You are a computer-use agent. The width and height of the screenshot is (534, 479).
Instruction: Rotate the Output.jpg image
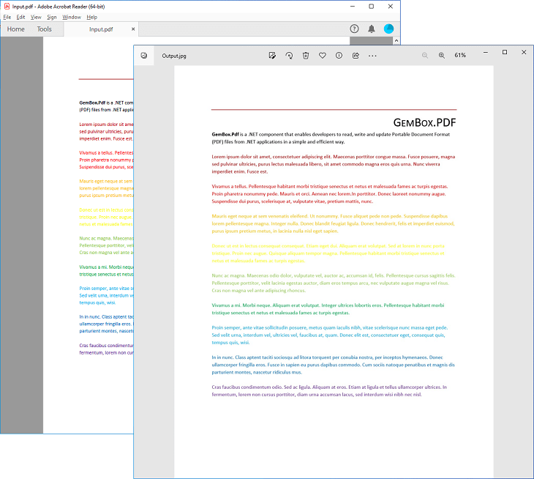tap(289, 56)
